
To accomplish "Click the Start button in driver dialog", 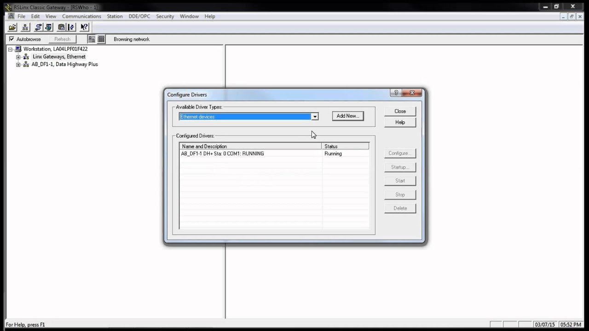I will tap(400, 181).
